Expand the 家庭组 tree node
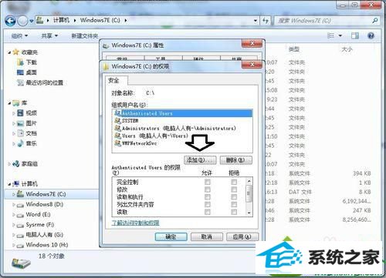This screenshot has width=386, height=278. 9,164
